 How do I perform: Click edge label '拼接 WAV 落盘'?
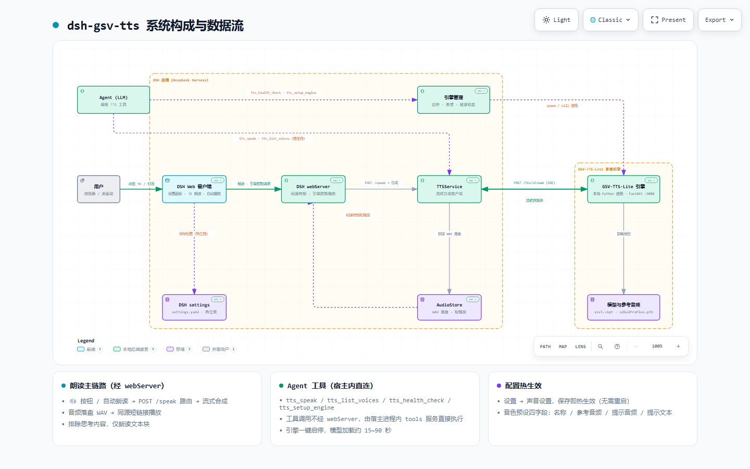coord(449,234)
